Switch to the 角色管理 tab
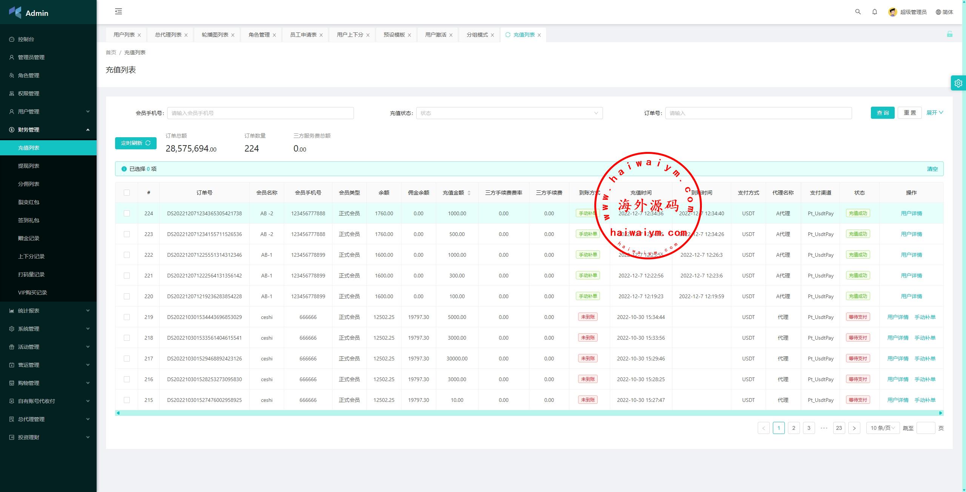 [259, 35]
